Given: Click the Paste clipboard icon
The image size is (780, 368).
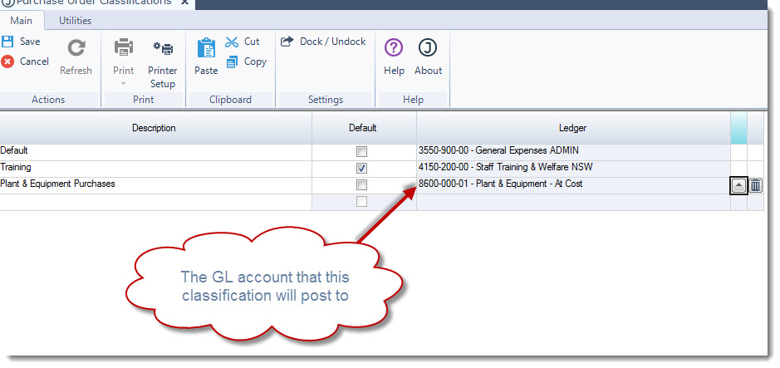Looking at the screenshot, I should click(x=206, y=48).
